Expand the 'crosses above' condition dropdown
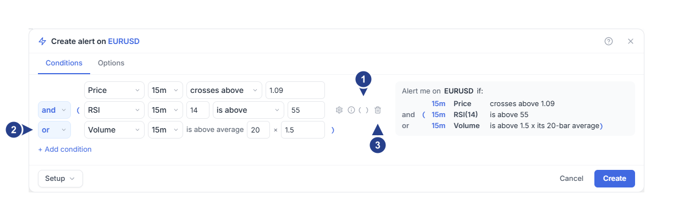 (224, 90)
